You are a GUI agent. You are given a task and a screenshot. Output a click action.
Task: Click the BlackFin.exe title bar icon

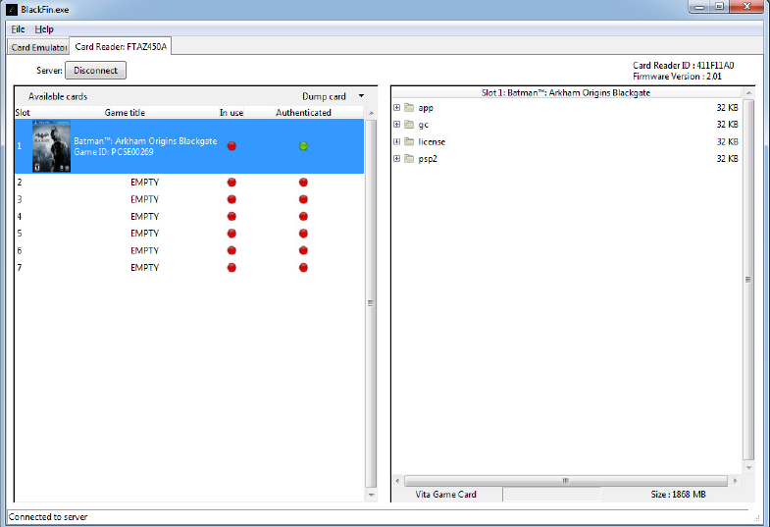click(x=12, y=10)
